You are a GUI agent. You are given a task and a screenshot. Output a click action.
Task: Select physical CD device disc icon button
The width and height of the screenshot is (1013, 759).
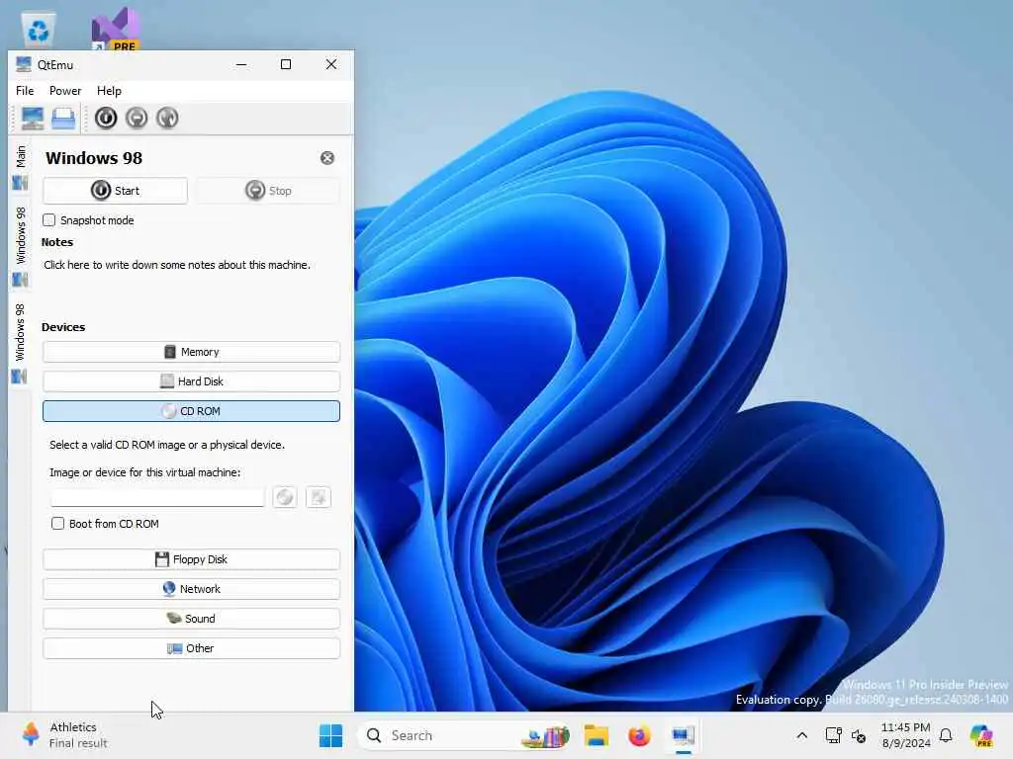(285, 497)
